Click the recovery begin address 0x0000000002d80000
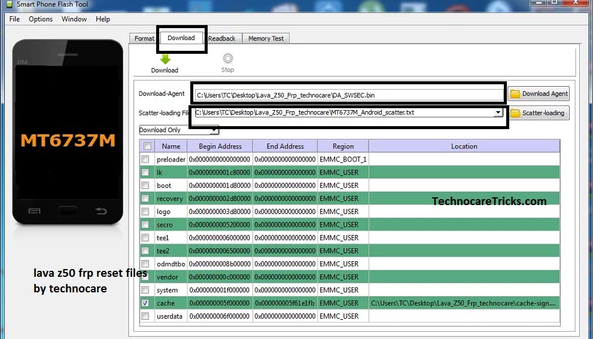 coord(220,198)
